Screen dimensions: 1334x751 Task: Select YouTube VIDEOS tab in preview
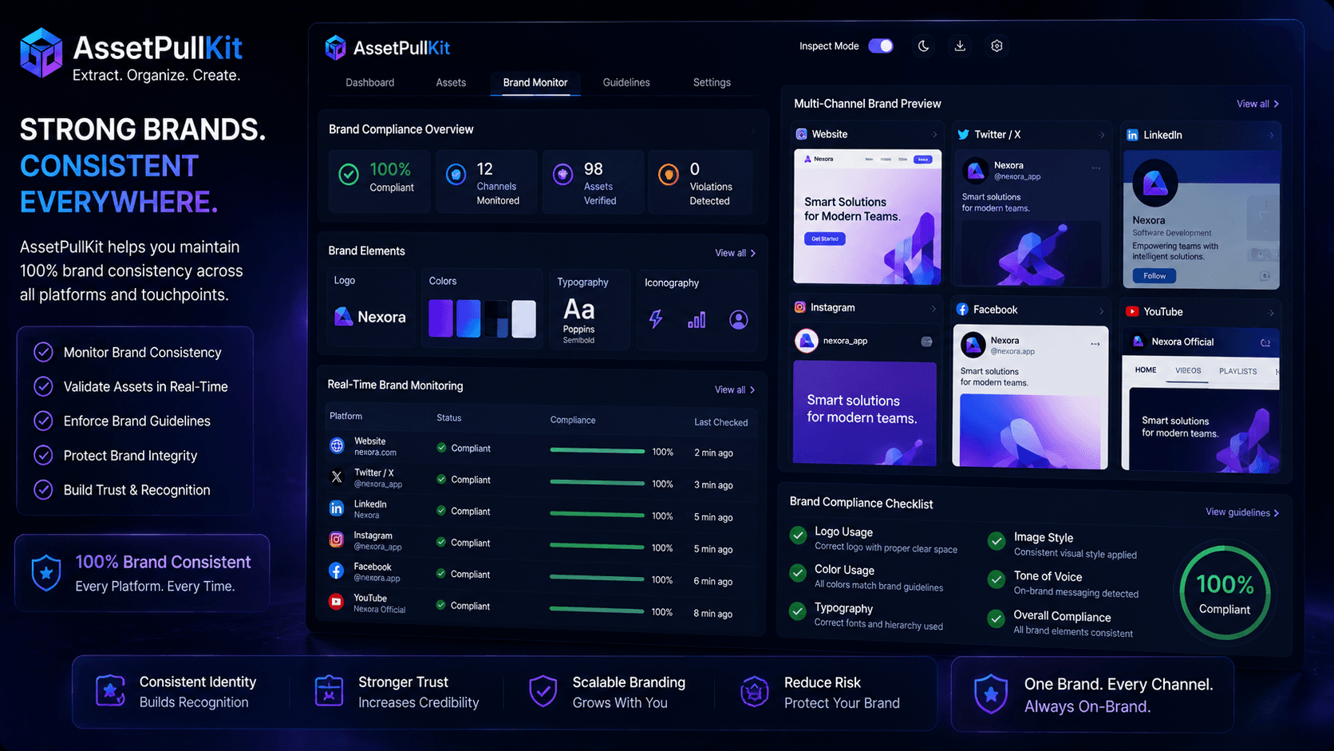pos(1188,370)
